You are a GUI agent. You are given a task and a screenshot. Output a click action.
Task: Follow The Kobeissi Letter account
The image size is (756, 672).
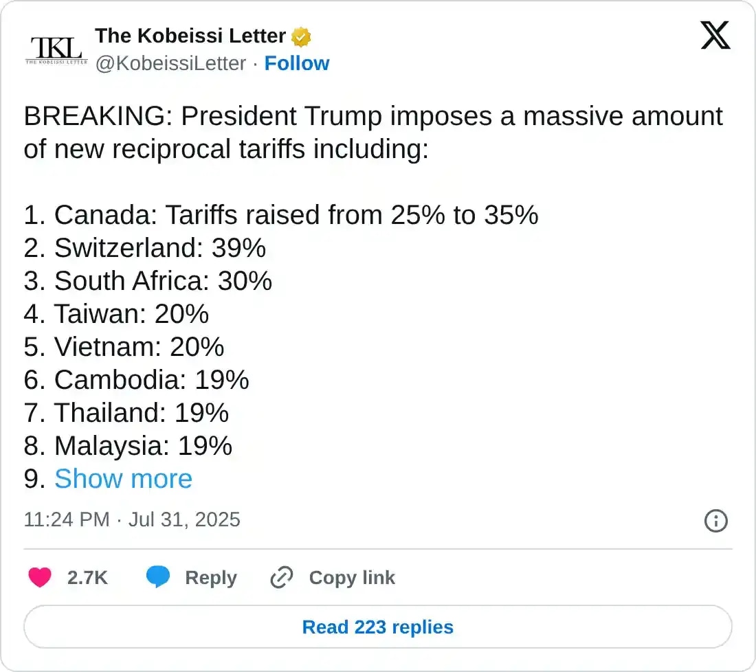(297, 63)
